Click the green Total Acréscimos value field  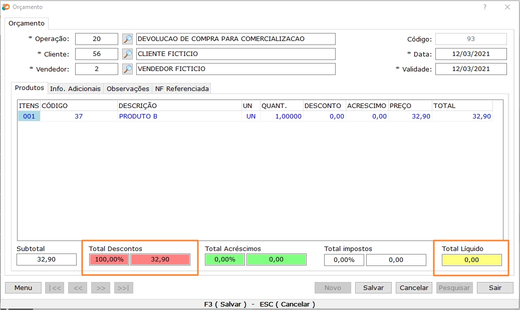276,259
